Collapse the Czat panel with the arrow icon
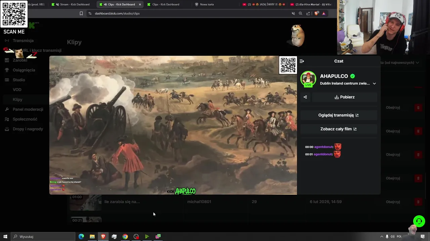The height and width of the screenshot is (241, 430). [x=302, y=61]
